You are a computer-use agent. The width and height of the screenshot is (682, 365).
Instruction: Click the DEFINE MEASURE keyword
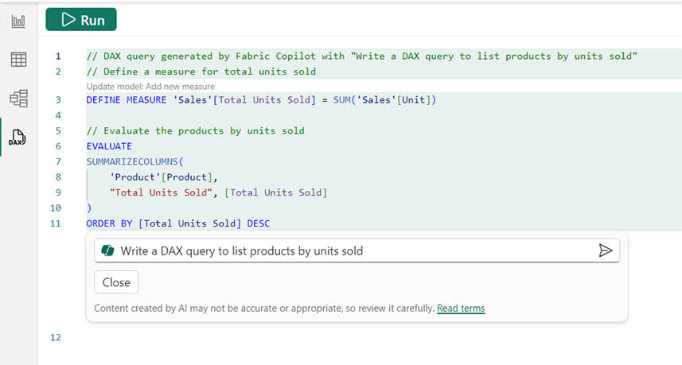pyautogui.click(x=127, y=100)
